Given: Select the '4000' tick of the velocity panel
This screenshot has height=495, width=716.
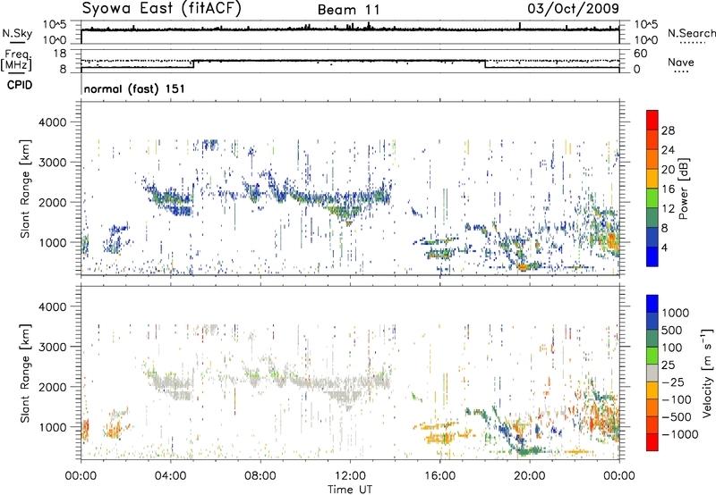Looking at the screenshot, I should pyautogui.click(x=52, y=306).
